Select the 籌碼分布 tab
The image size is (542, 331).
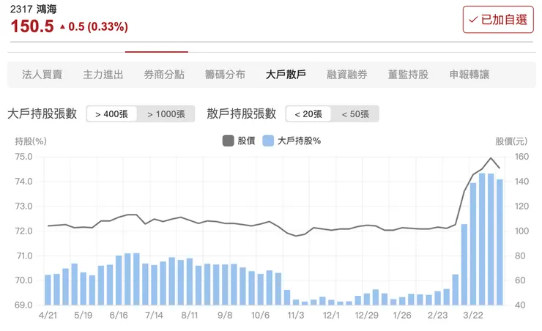[x=225, y=75]
